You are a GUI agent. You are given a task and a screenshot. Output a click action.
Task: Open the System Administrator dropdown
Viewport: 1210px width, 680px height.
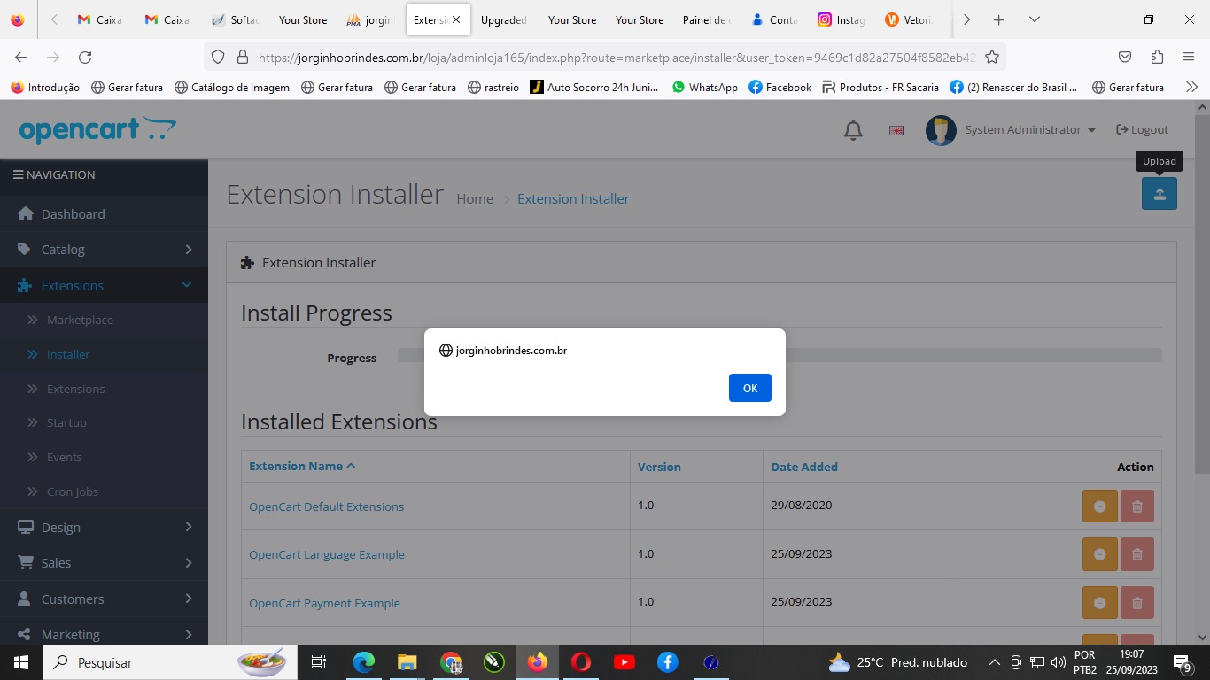(1030, 130)
